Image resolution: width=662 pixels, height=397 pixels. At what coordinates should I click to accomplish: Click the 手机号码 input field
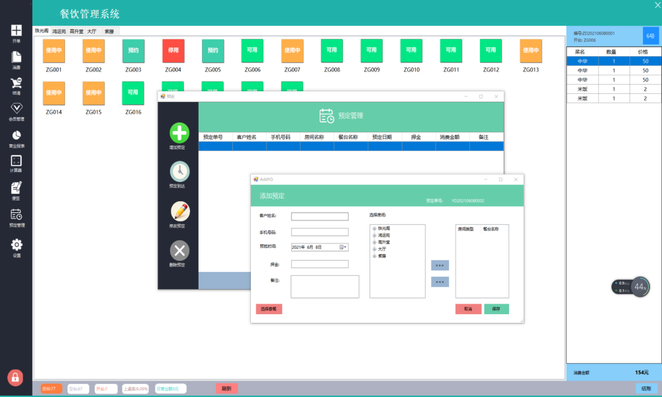[x=320, y=232]
